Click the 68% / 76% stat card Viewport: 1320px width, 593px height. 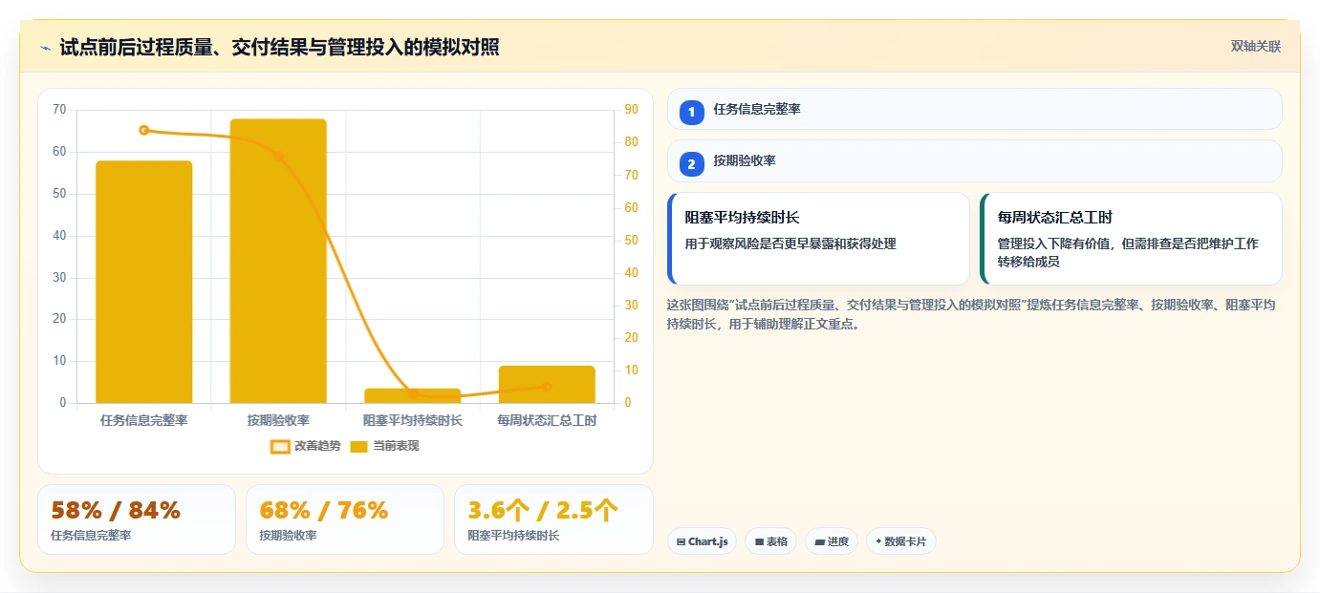[x=345, y=519]
